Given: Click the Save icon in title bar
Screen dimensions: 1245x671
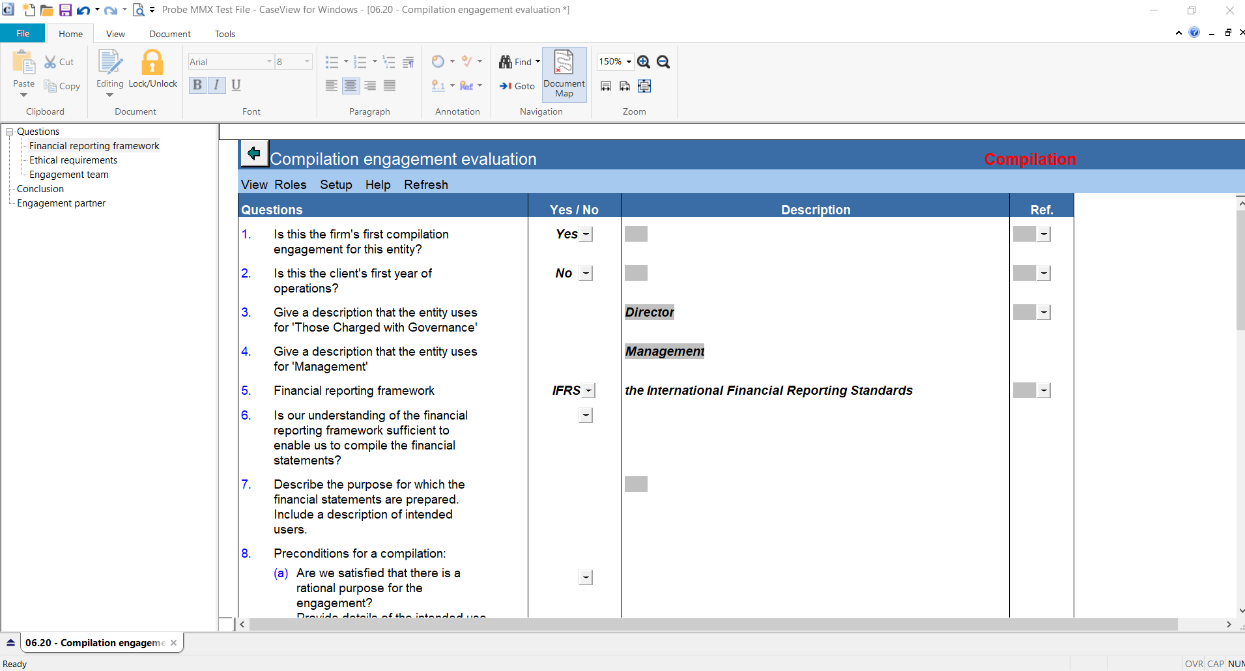Looking at the screenshot, I should [x=65, y=10].
